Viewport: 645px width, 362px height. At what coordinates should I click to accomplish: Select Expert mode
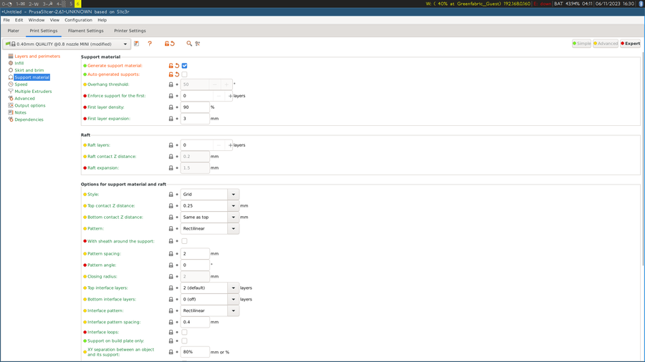click(630, 44)
